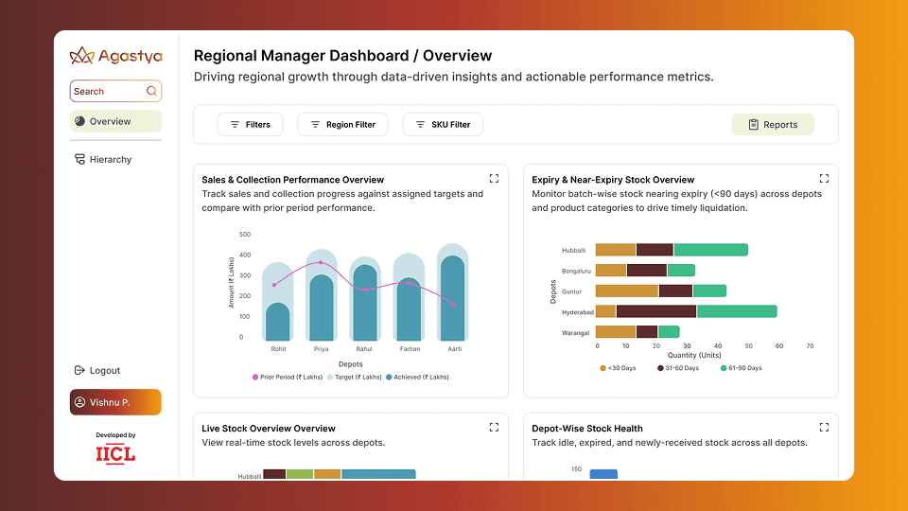This screenshot has height=511, width=908.
Task: Click the Reports button
Action: [772, 125]
